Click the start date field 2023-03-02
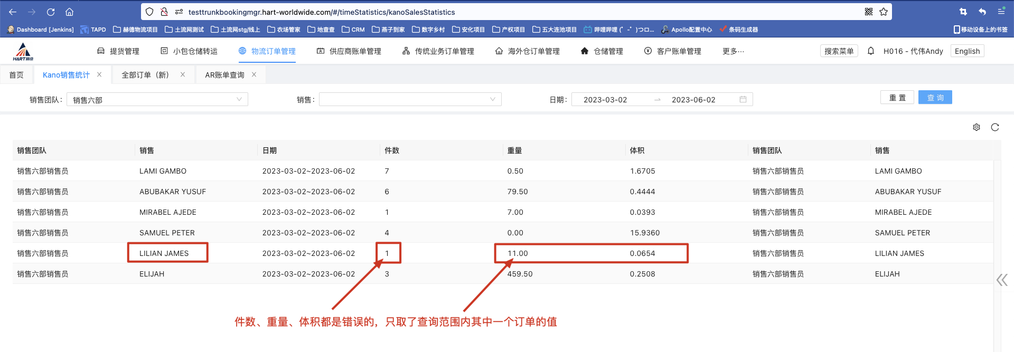The image size is (1014, 352). [x=605, y=100]
